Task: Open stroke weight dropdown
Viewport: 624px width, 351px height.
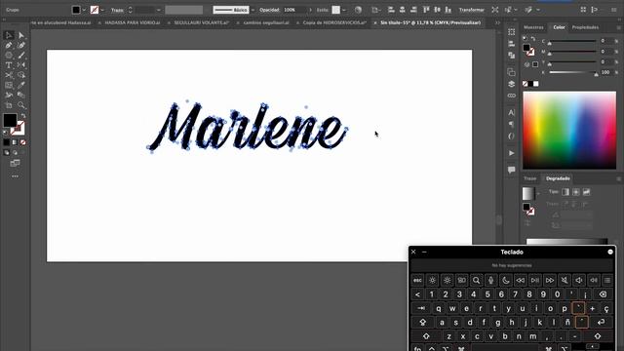Action: [x=158, y=10]
